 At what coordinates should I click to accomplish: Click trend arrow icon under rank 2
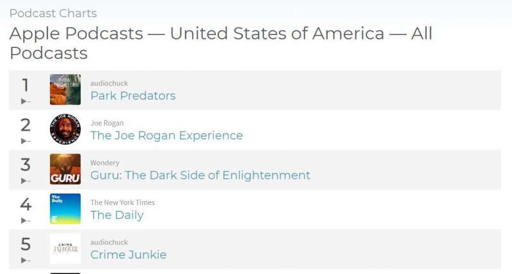pos(26,141)
